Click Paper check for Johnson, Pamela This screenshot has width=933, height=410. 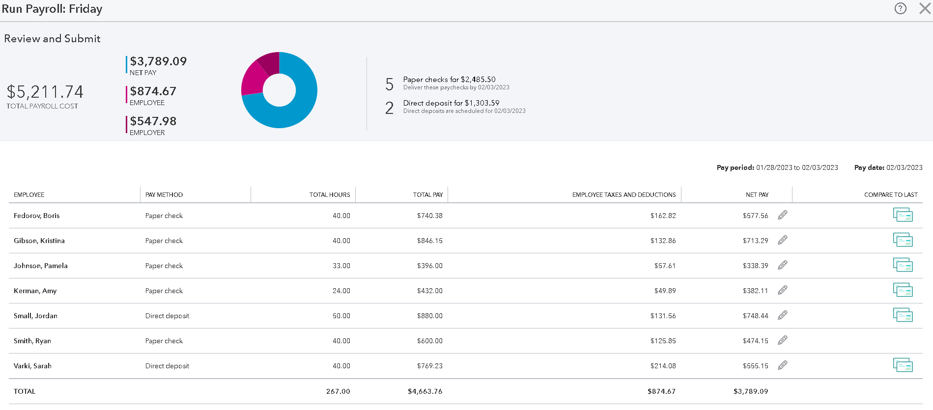(x=164, y=266)
